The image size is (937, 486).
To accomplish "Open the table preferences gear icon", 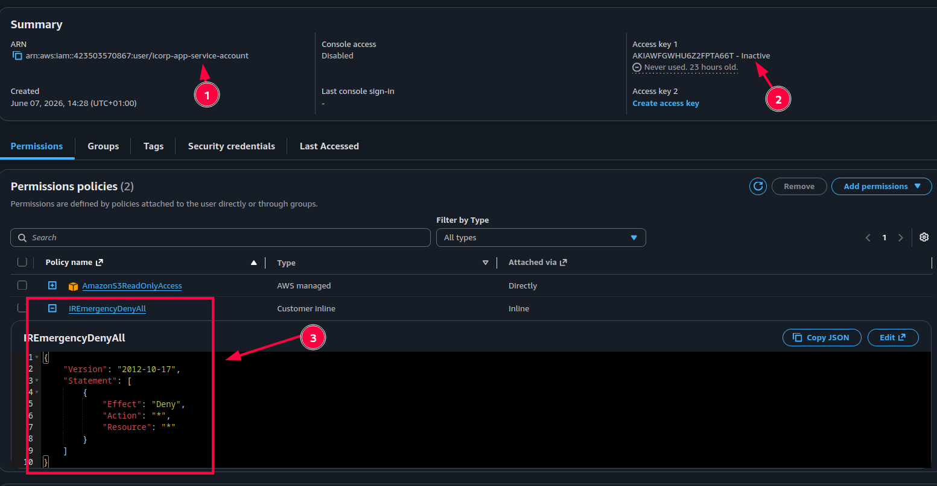I will (924, 237).
